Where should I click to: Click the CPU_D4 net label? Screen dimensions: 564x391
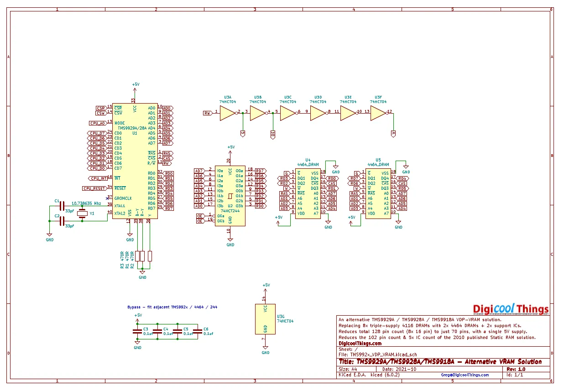97,148
